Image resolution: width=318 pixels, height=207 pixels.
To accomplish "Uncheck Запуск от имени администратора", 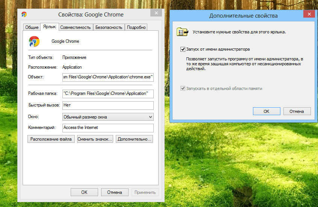I will pos(183,49).
